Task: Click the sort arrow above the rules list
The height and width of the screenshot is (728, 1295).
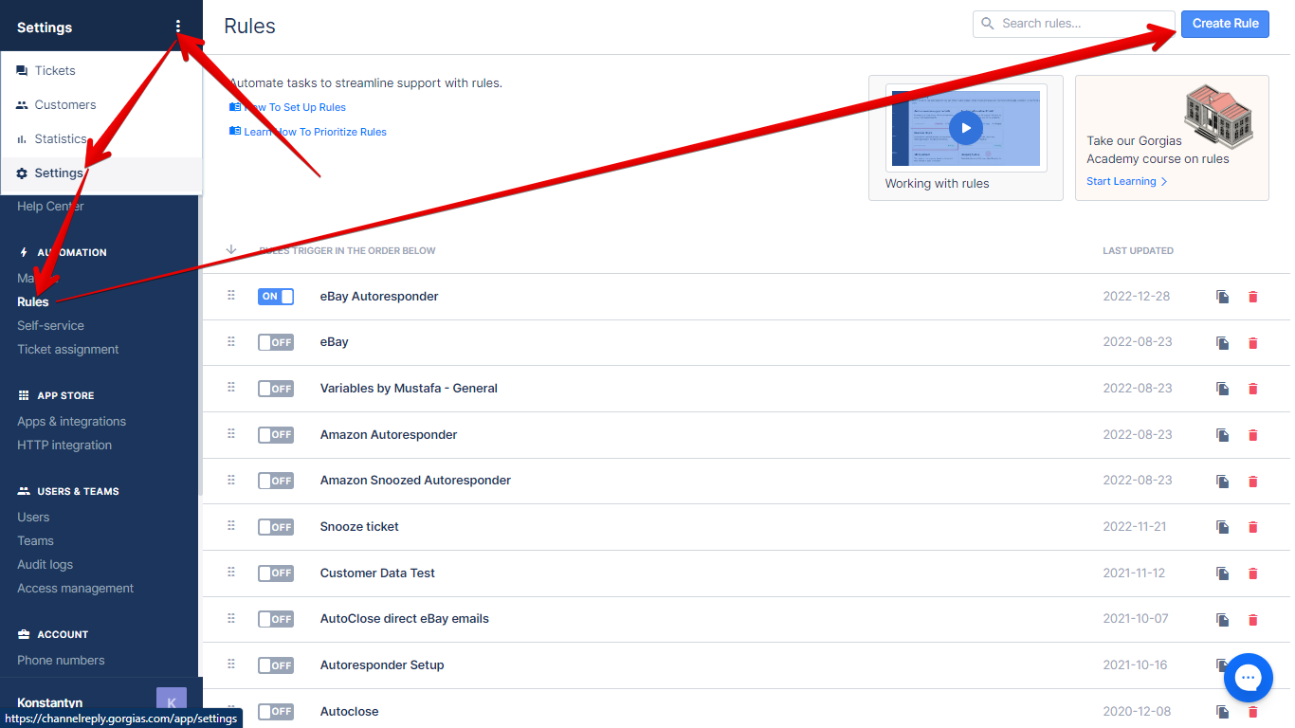Action: tap(231, 249)
